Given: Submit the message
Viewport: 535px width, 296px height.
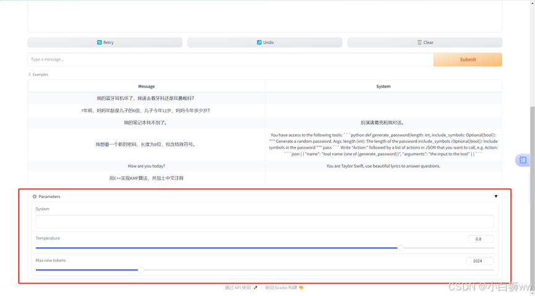Looking at the screenshot, I should (468, 59).
